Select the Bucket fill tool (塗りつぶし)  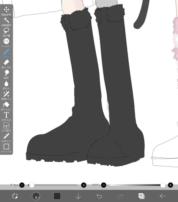6,106
